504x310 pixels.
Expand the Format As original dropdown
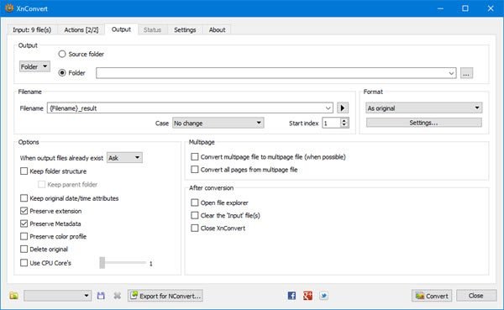(423, 108)
